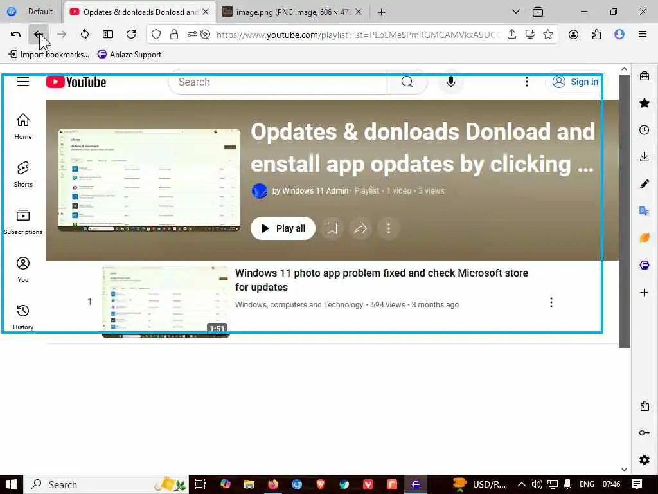Reload the current page
Image resolution: width=658 pixels, height=494 pixels.
point(131,34)
